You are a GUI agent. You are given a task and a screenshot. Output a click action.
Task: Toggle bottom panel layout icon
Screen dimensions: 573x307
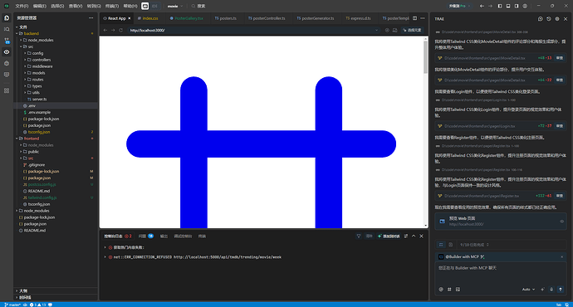tap(508, 6)
